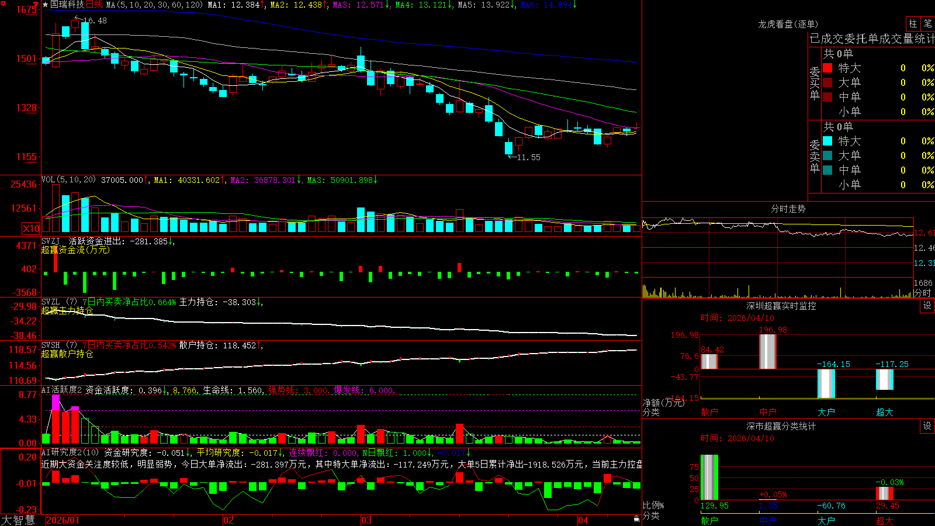
Task: Click the 小单 row under 委买单
Action: click(x=878, y=112)
